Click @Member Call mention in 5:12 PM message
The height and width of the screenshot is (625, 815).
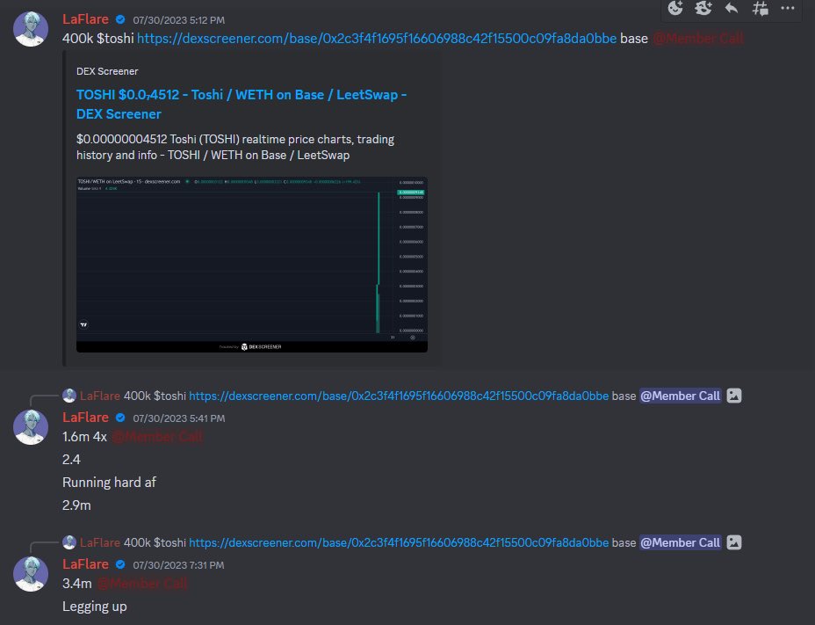[698, 39]
